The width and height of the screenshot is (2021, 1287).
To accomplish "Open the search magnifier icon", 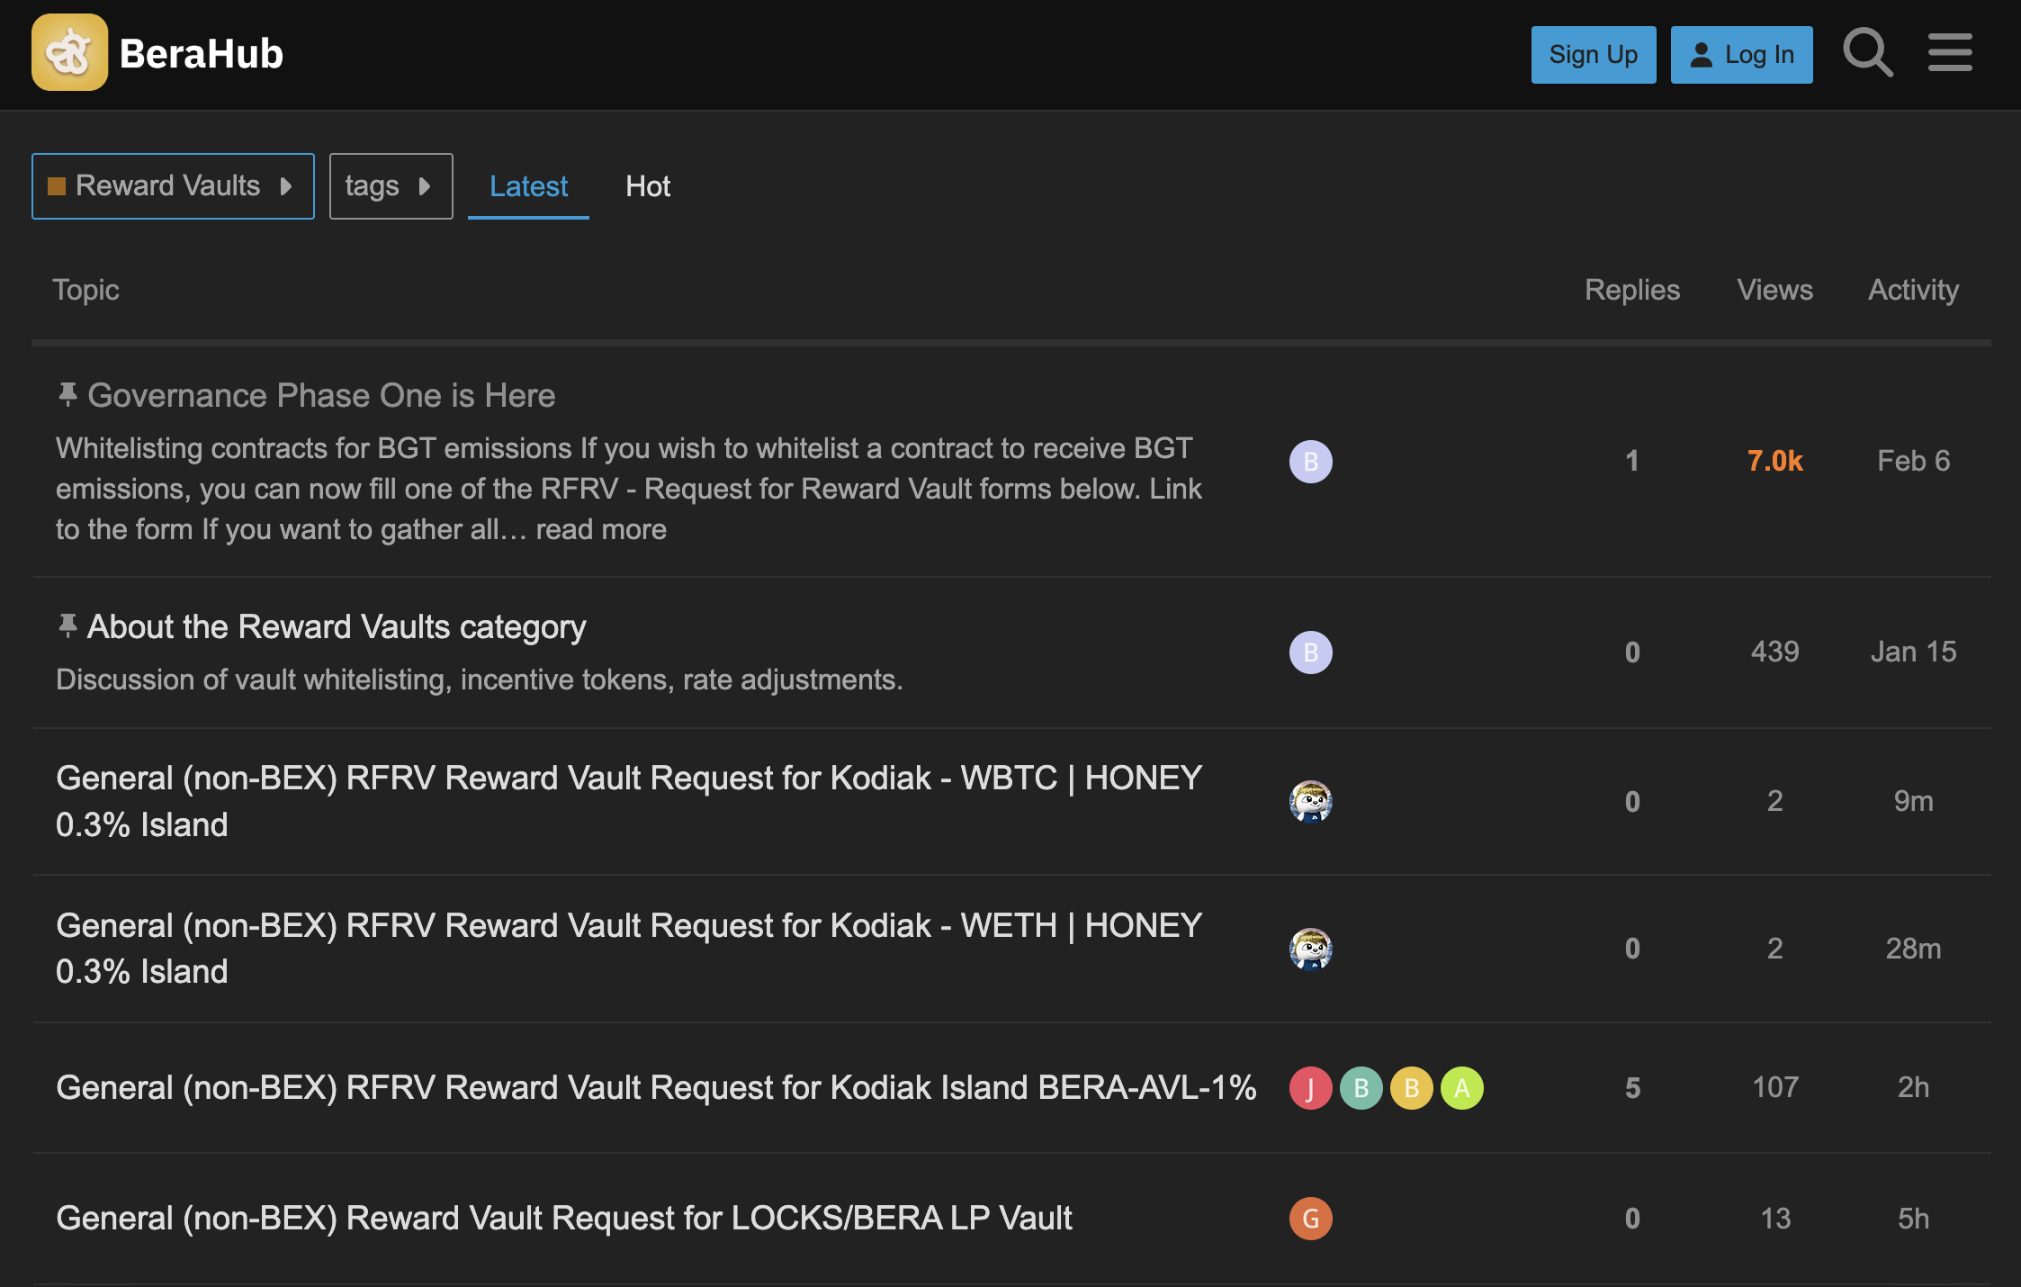I will (x=1868, y=53).
